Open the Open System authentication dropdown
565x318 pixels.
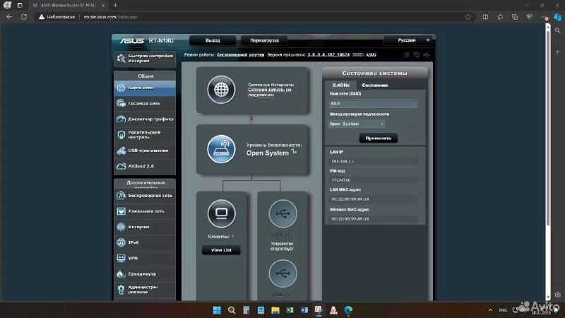pyautogui.click(x=357, y=124)
